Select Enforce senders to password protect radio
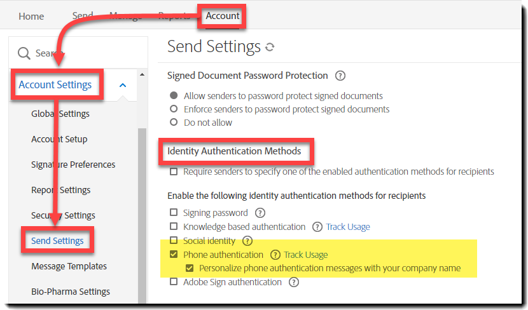Image resolution: width=528 pixels, height=310 pixels. pyautogui.click(x=174, y=109)
